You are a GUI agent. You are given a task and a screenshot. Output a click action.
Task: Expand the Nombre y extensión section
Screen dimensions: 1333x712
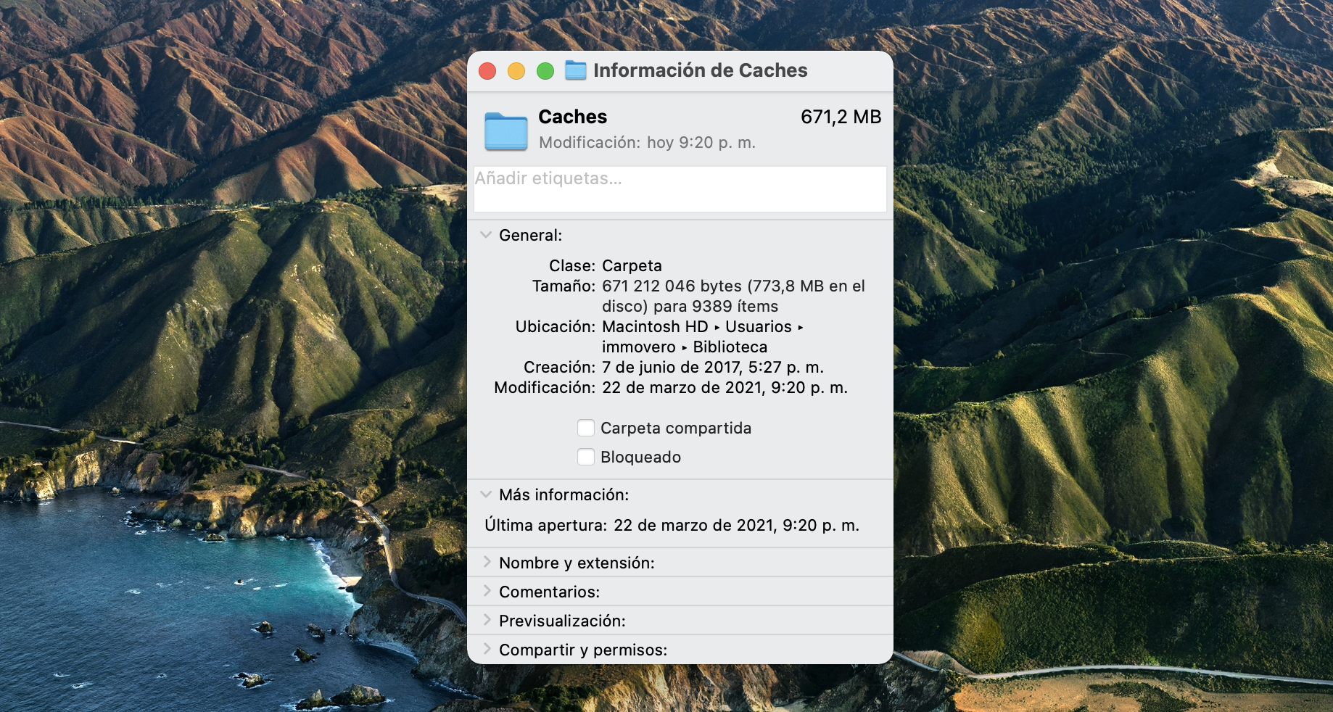pos(487,562)
